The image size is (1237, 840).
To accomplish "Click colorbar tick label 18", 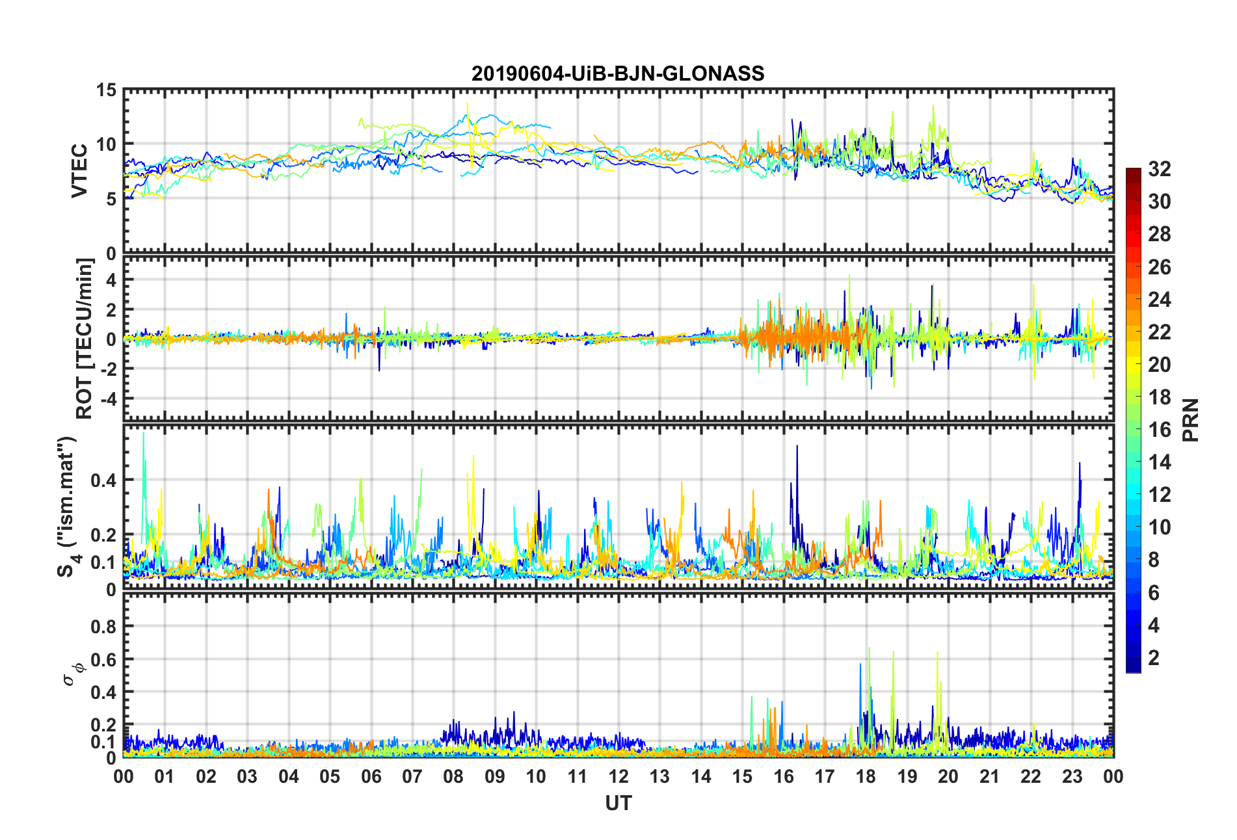I will pyautogui.click(x=1160, y=397).
